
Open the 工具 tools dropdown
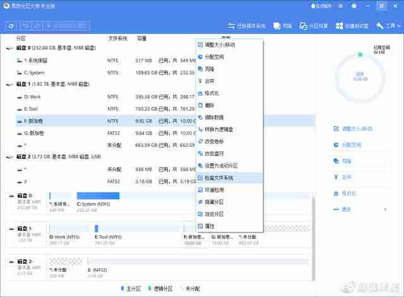[x=388, y=26]
